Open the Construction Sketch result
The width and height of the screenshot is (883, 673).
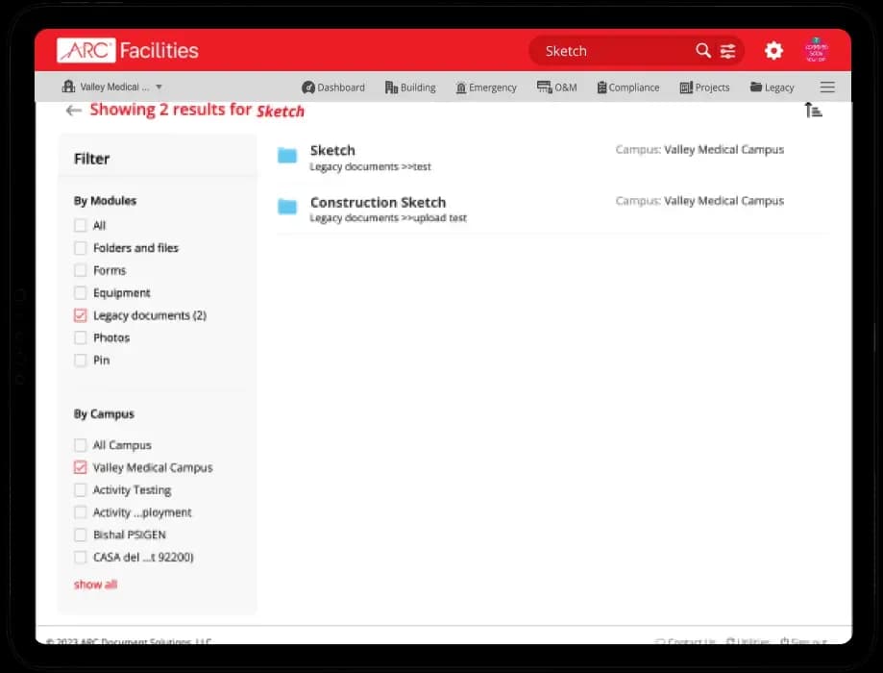378,202
